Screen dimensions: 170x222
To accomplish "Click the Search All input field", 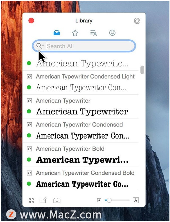I will 84,46.
